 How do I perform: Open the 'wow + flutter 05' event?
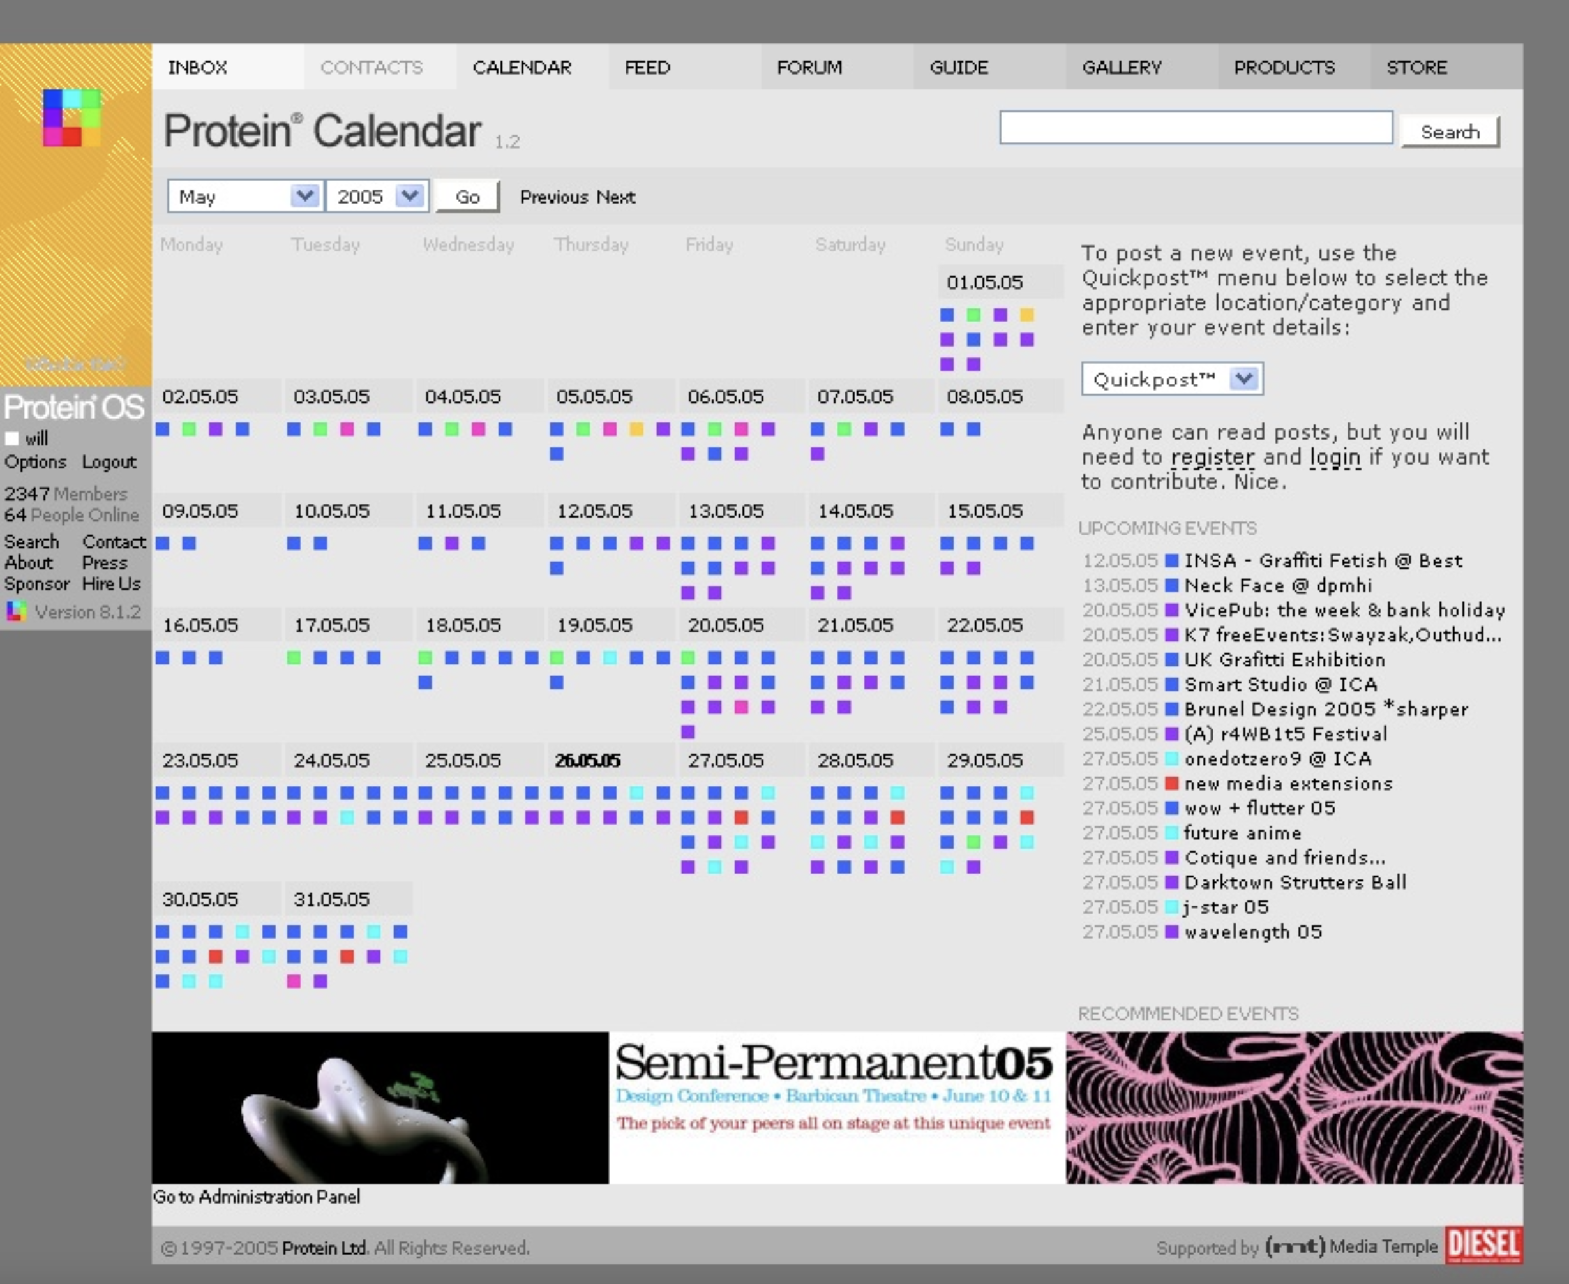(1260, 808)
